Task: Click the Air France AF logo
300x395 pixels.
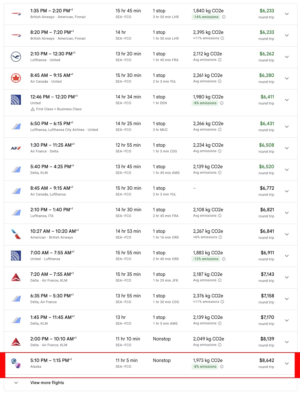Action: (x=16, y=148)
